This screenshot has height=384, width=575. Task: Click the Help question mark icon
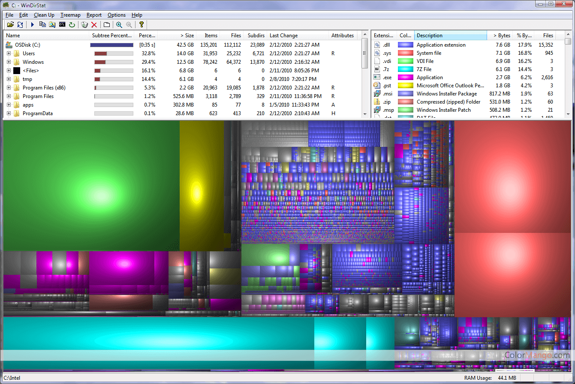(x=141, y=24)
